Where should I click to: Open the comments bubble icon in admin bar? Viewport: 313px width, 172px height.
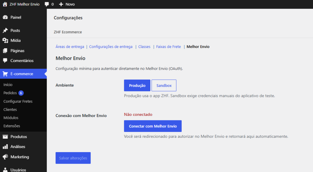click(47, 4)
